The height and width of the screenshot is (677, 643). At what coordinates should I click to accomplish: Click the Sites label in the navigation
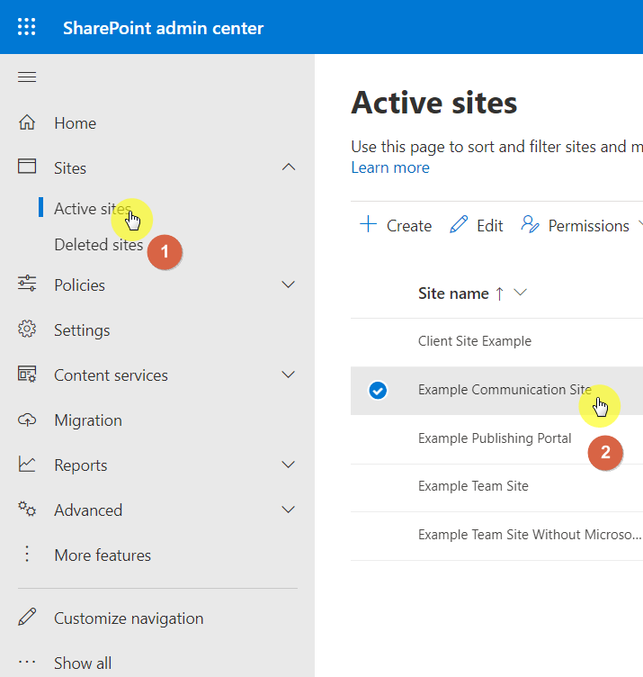(x=70, y=168)
